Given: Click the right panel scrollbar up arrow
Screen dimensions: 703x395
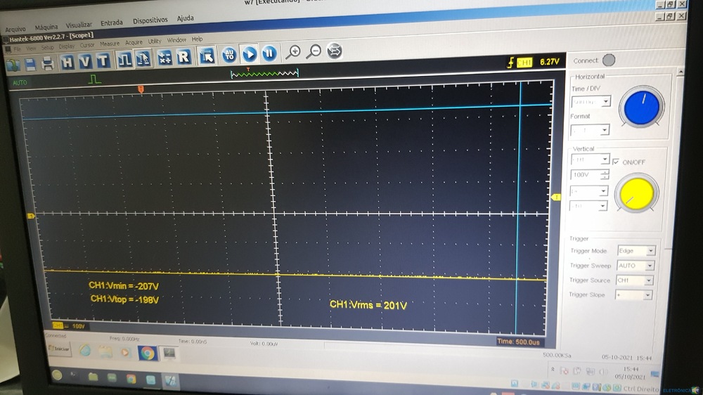Looking at the screenshot, I should tap(680, 72).
